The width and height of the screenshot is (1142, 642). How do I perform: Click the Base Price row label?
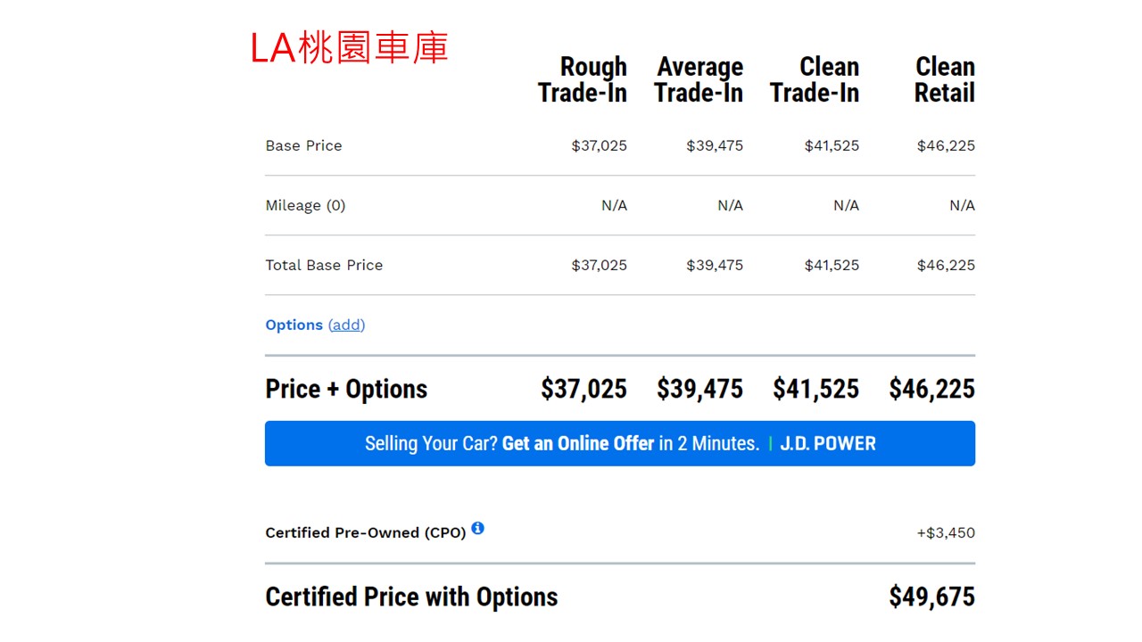pyautogui.click(x=303, y=145)
